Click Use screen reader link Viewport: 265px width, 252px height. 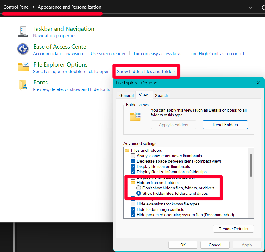point(108,54)
